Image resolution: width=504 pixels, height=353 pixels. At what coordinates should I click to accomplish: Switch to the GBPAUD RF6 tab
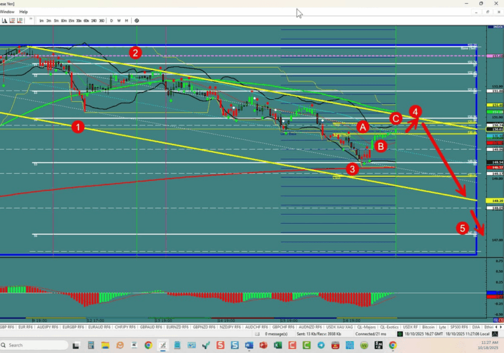click(x=151, y=327)
